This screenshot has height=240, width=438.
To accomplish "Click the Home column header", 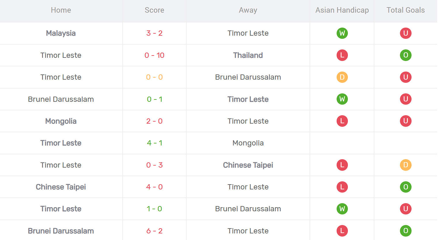I will [x=61, y=10].
